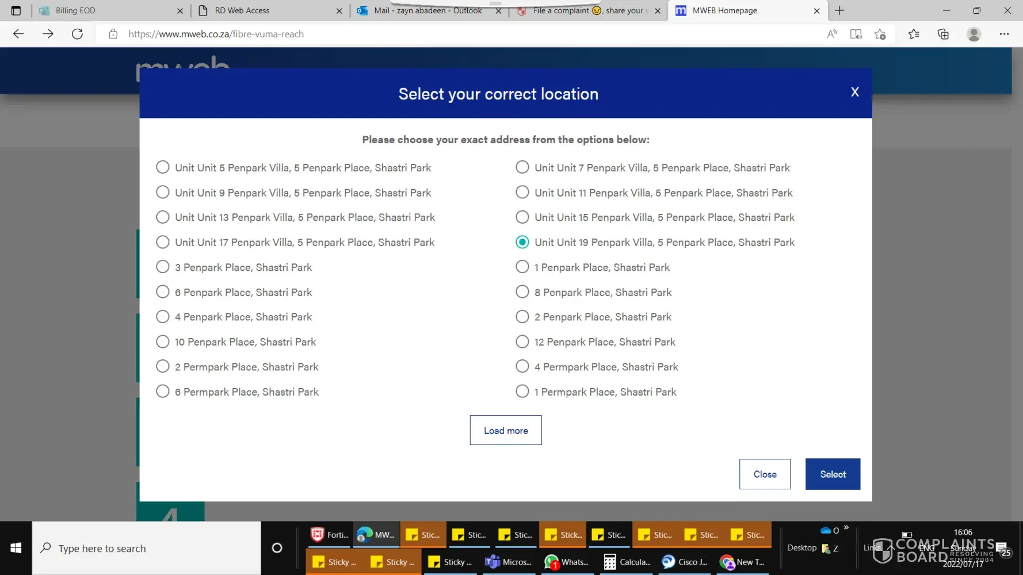Switch to the MWEB Edge taskbar window
The image size is (1023, 575).
tap(376, 535)
